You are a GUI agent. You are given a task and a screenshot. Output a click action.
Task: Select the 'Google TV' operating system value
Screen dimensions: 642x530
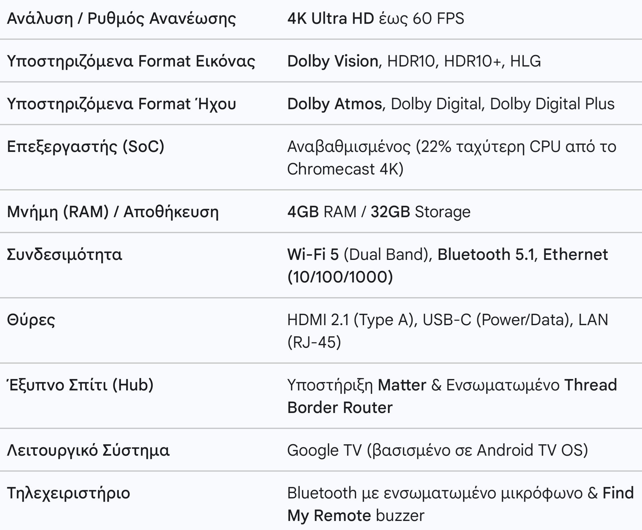click(325, 451)
